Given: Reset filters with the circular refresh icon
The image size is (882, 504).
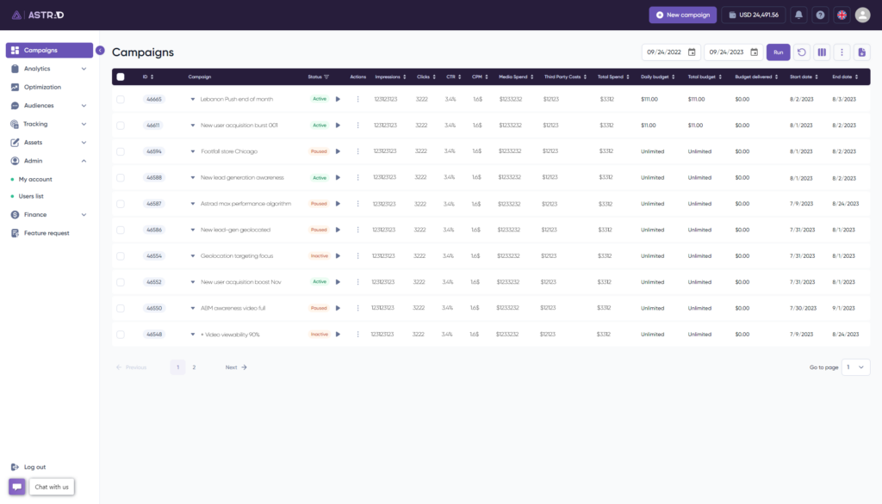Looking at the screenshot, I should (x=801, y=52).
